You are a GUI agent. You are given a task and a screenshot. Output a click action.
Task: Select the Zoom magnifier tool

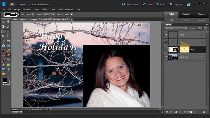click(8, 22)
